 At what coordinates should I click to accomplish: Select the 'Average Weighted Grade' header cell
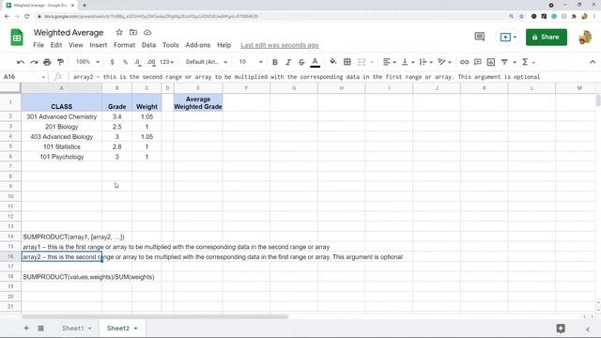tap(198, 102)
